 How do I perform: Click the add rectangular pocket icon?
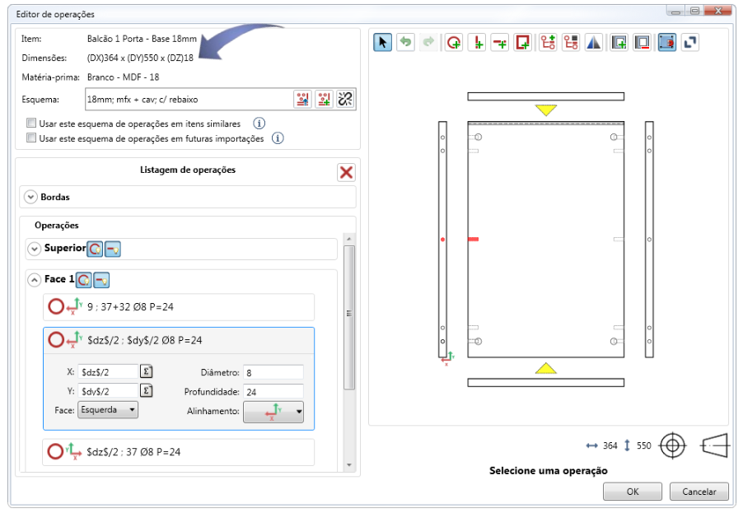(x=522, y=43)
